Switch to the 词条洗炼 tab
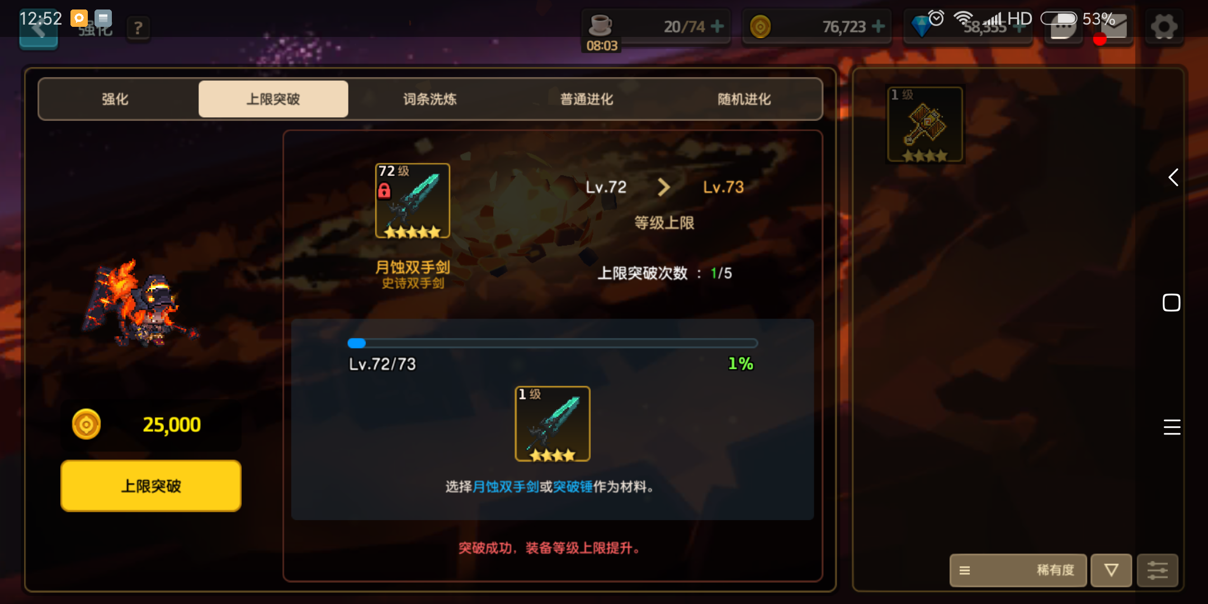Viewport: 1208px width, 604px height. [x=430, y=99]
